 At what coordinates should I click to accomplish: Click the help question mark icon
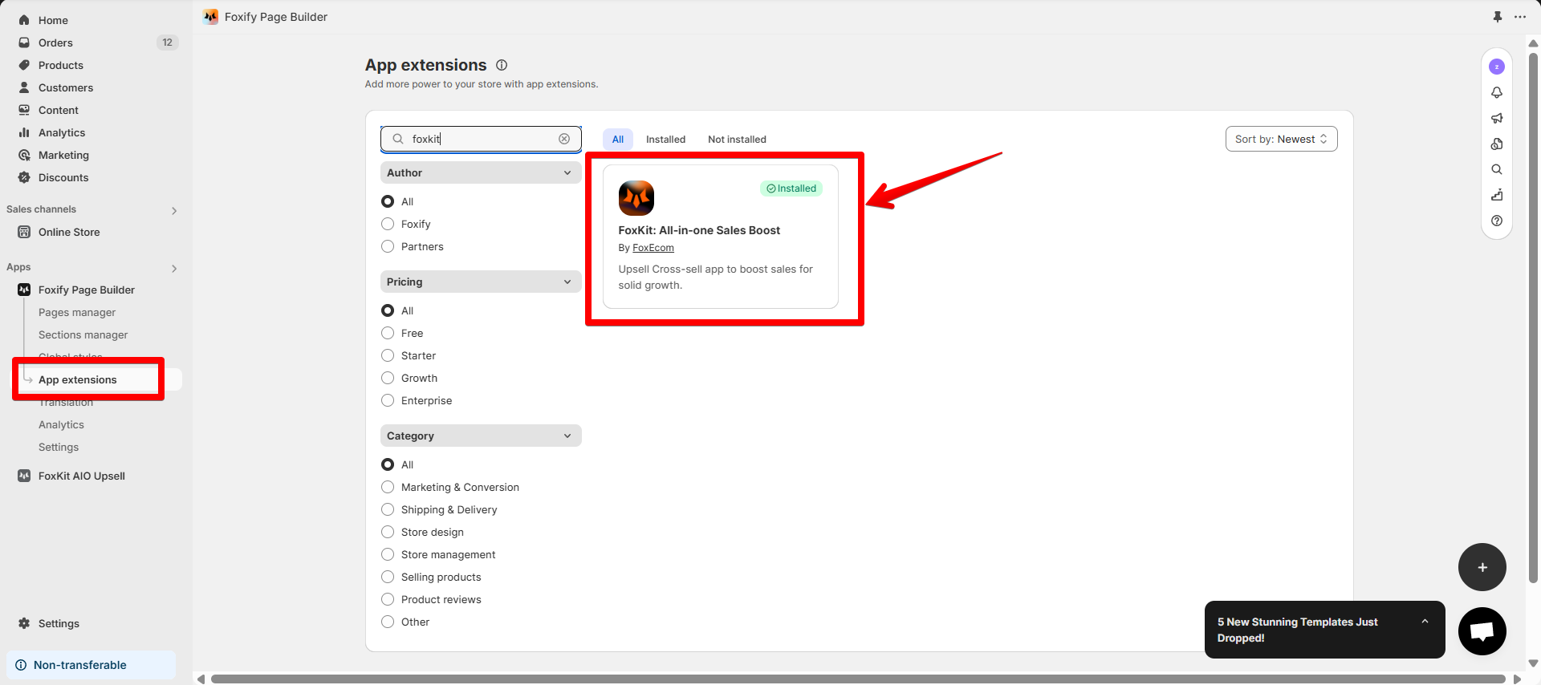pos(1497,221)
